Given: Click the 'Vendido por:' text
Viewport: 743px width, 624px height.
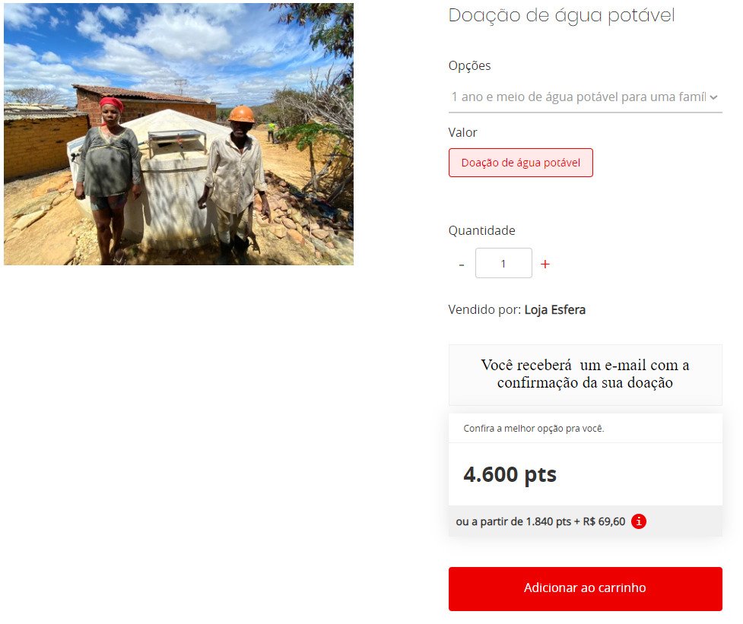Looking at the screenshot, I should 484,309.
